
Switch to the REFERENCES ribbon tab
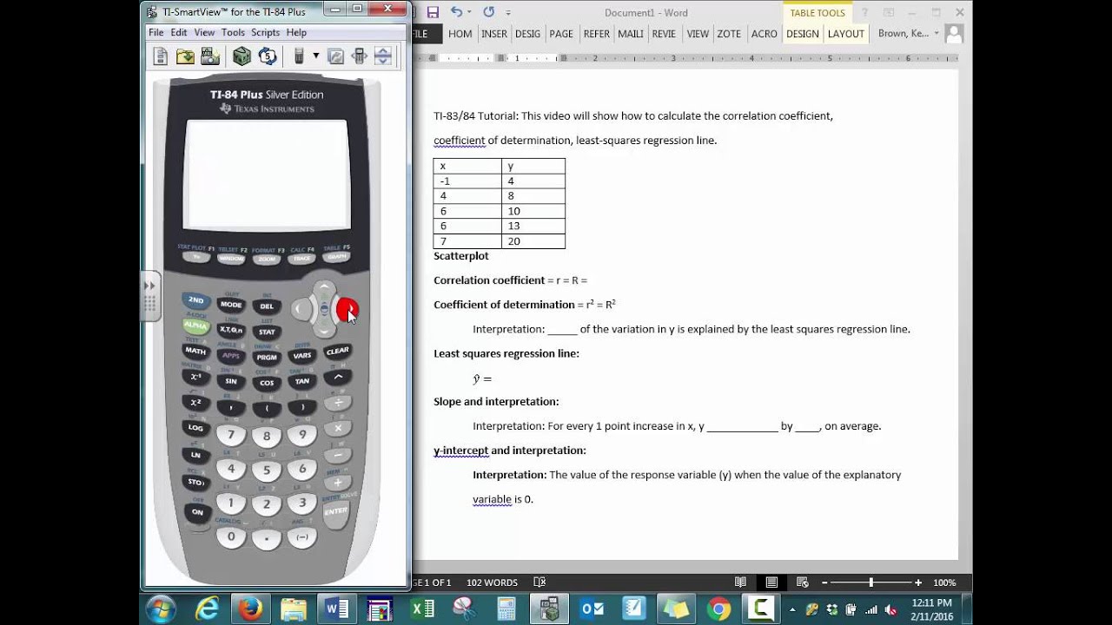[x=597, y=34]
